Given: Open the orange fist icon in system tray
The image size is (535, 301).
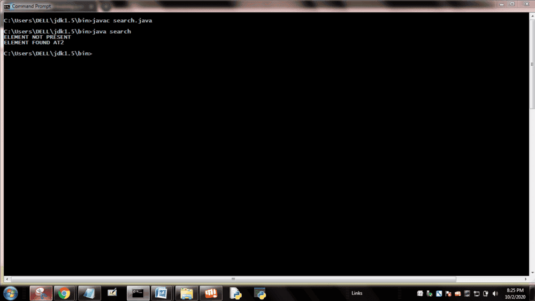Looking at the screenshot, I should click(x=457, y=294).
